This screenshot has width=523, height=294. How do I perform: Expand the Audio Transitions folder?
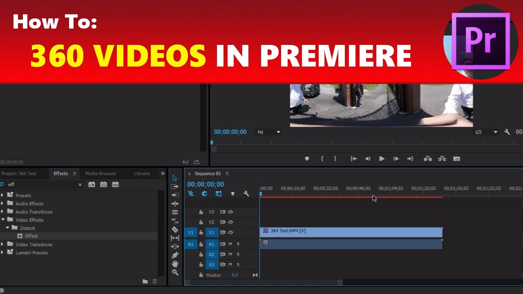pyautogui.click(x=2, y=212)
